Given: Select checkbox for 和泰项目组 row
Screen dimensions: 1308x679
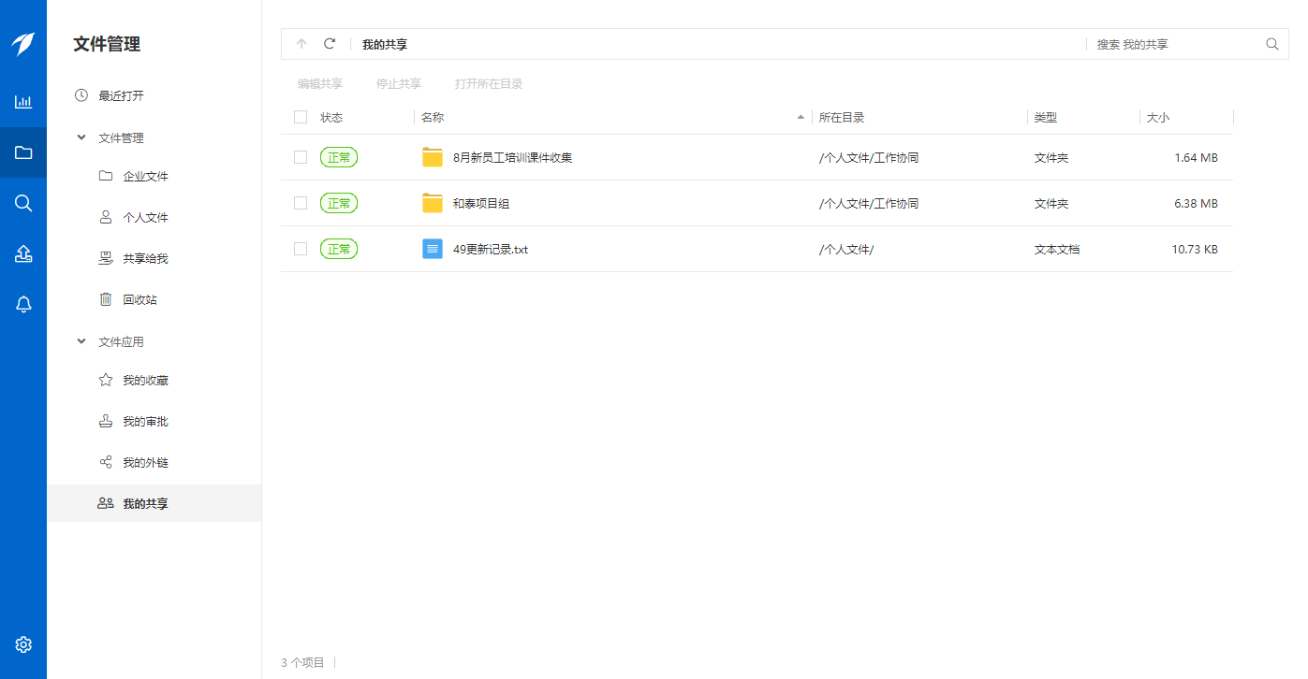Looking at the screenshot, I should click(301, 203).
